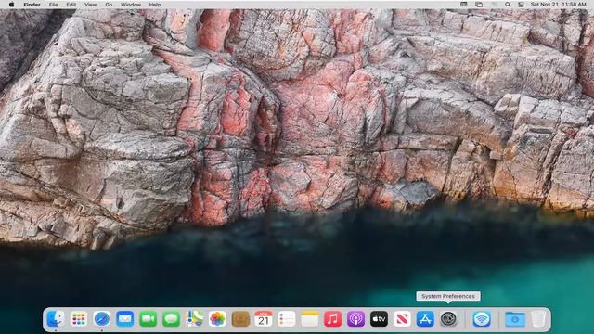Open Launchpad in the Dock

pyautogui.click(x=78, y=319)
